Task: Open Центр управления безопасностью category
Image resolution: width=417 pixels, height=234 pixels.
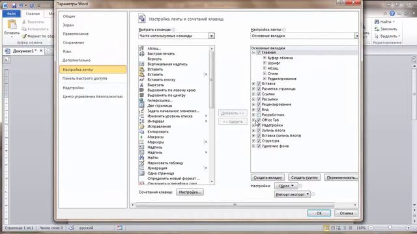Action: [x=93, y=97]
